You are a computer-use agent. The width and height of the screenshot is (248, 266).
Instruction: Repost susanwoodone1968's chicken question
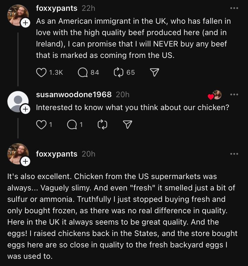click(x=102, y=125)
